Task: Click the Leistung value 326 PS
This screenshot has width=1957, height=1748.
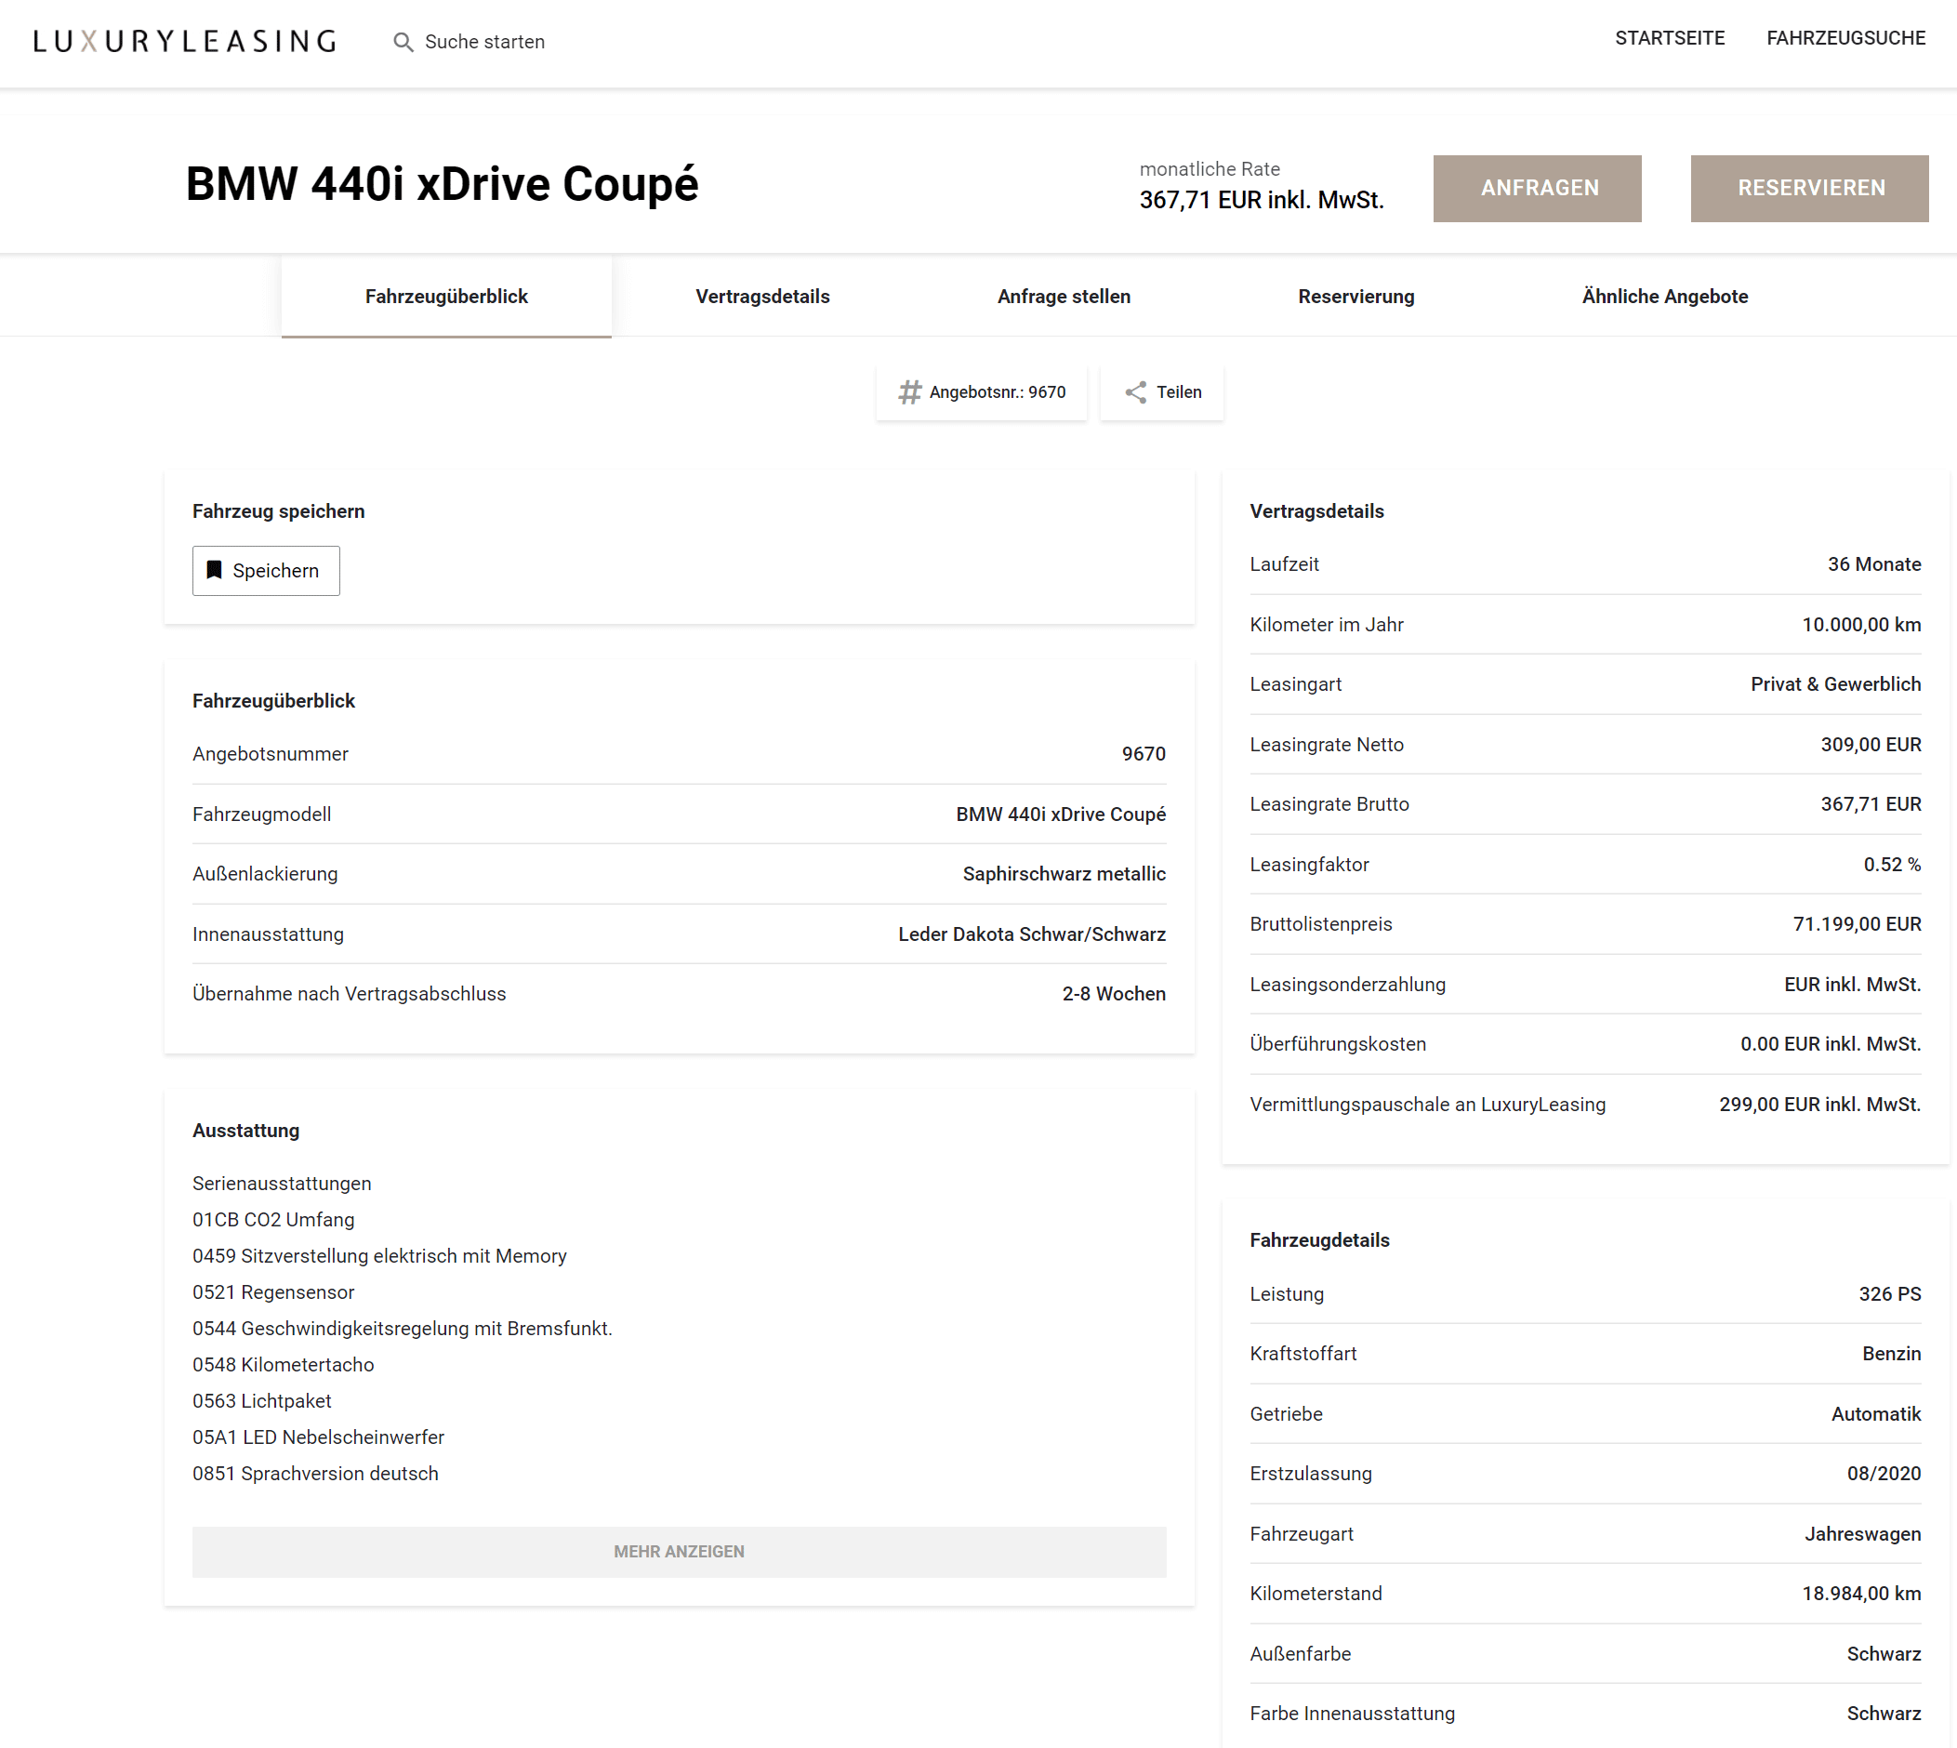Action: [x=1890, y=1293]
